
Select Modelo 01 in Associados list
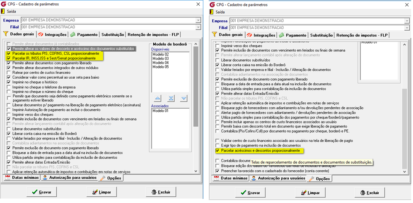point(159,111)
